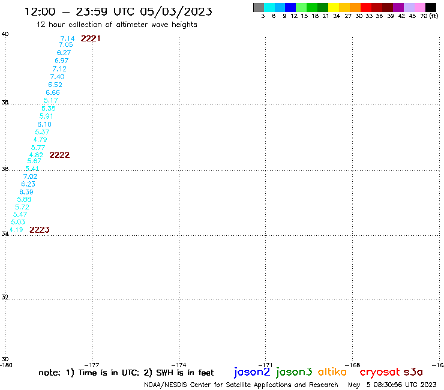Image resolution: width=444 pixels, height=390 pixels.
Task: Click the note about UTC and SWH
Action: [126, 373]
